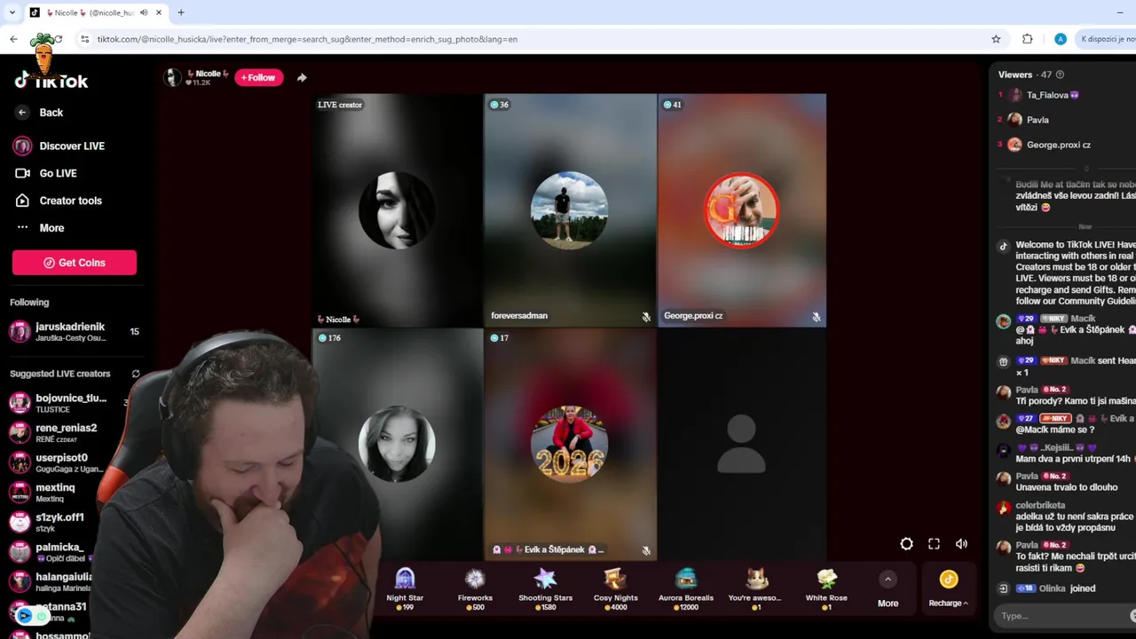Click muted mic icon on Evík a Štěpánek tile

[646, 550]
